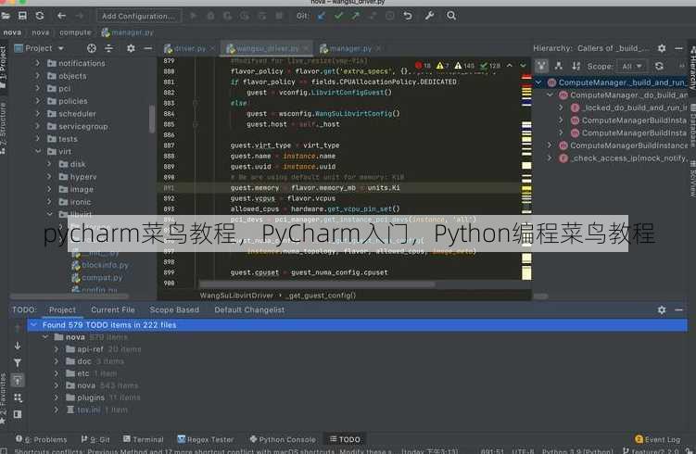Hide the Project panel with minus icon

coord(147,48)
